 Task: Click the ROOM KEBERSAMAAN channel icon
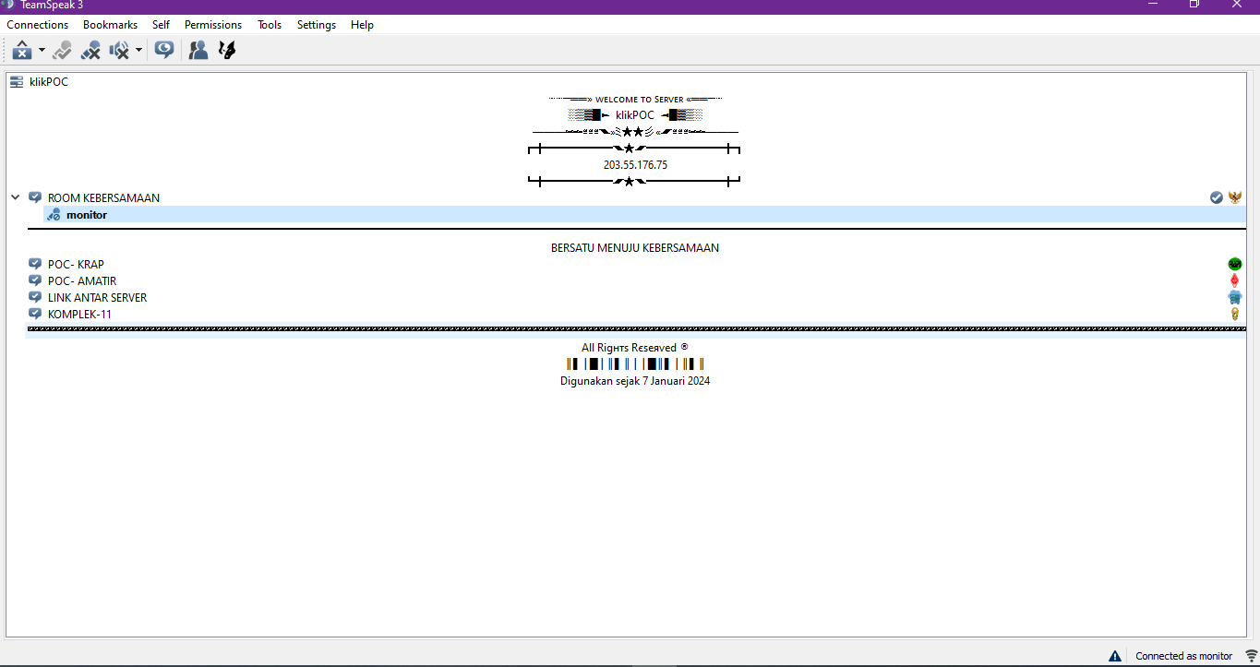tap(35, 197)
